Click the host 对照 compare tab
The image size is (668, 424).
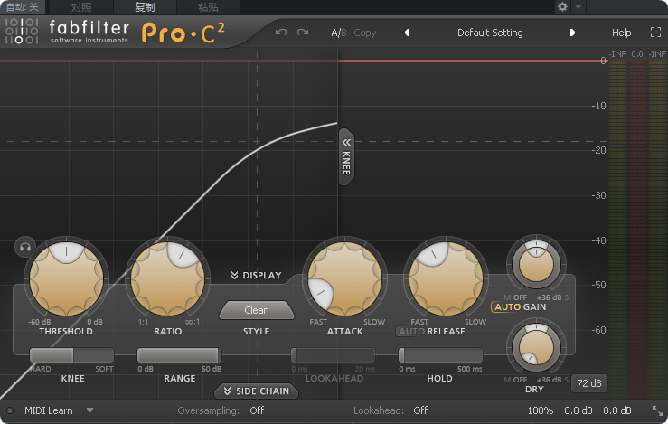point(81,7)
